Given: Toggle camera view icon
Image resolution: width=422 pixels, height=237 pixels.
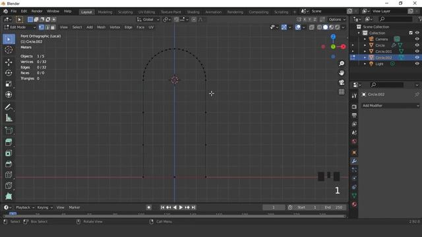Looking at the screenshot, I should point(342,82).
